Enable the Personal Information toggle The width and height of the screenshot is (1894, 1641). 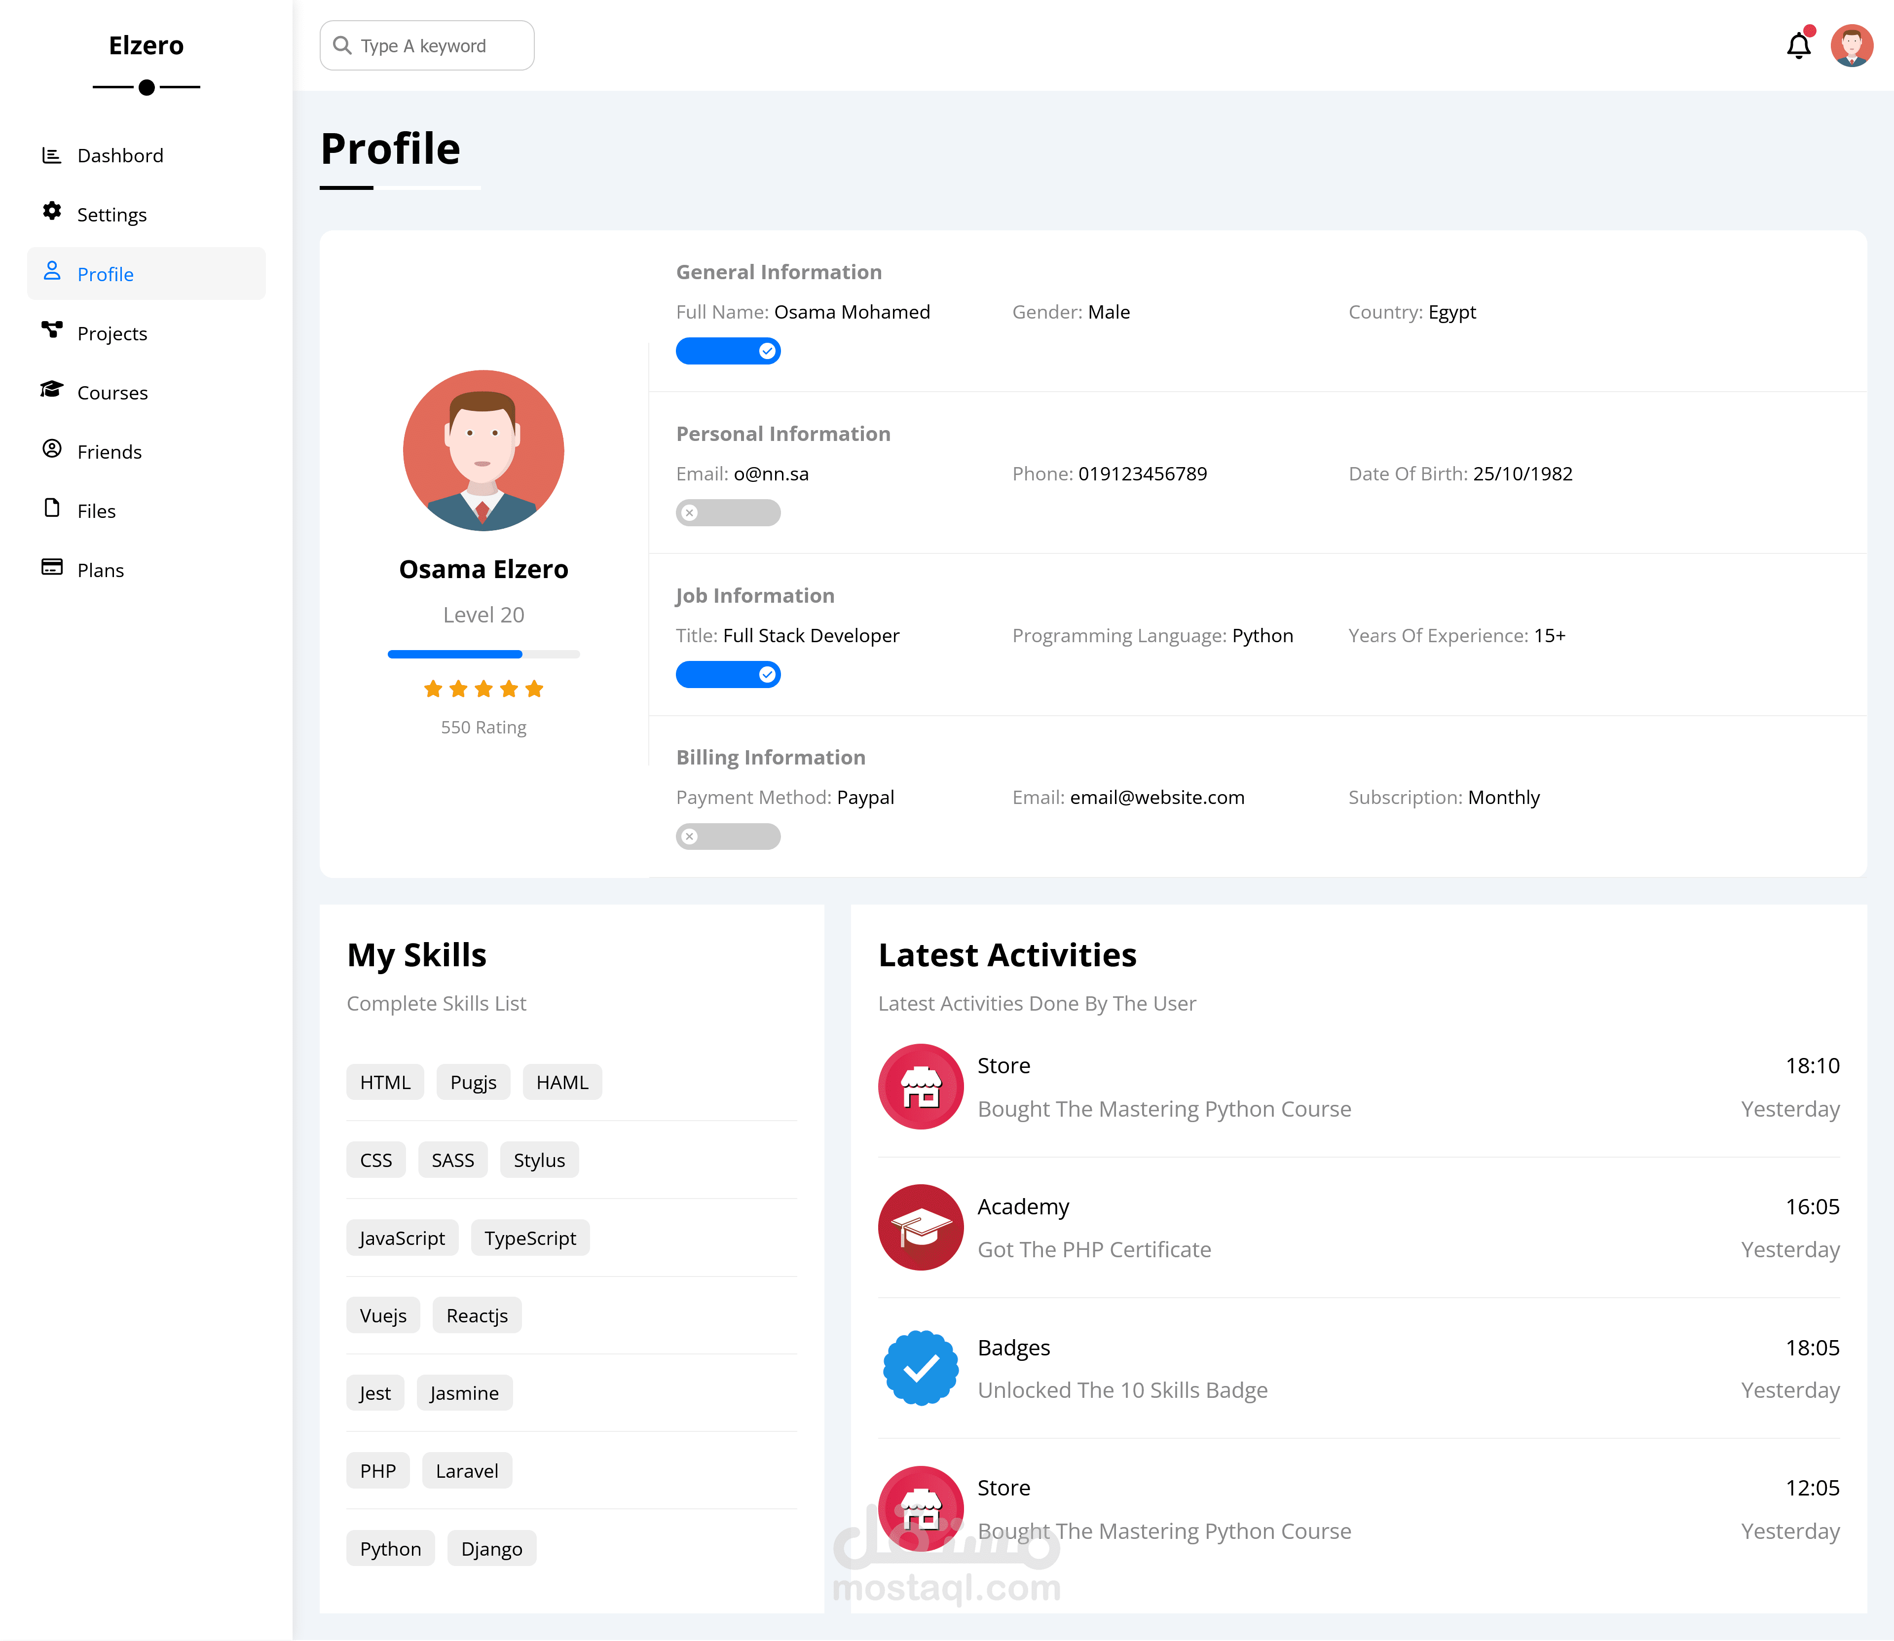[728, 513]
